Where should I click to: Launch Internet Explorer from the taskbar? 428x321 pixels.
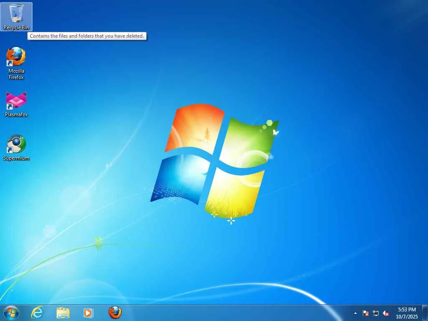point(37,313)
